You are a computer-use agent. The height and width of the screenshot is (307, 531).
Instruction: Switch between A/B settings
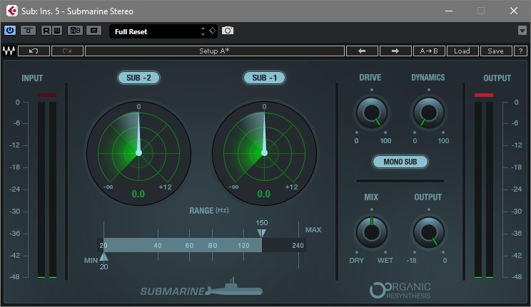tap(75, 31)
